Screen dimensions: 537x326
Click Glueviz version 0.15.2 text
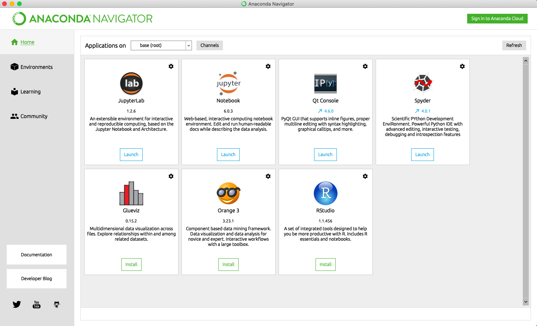pos(131,221)
